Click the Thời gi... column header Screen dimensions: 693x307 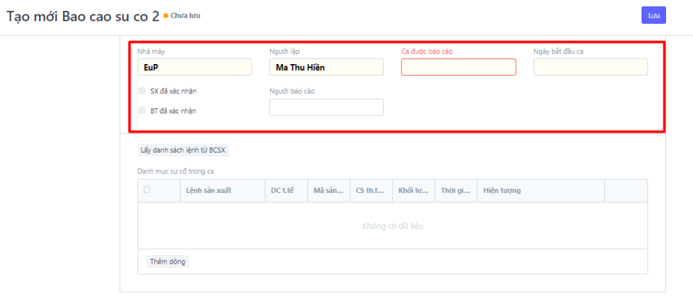point(455,191)
